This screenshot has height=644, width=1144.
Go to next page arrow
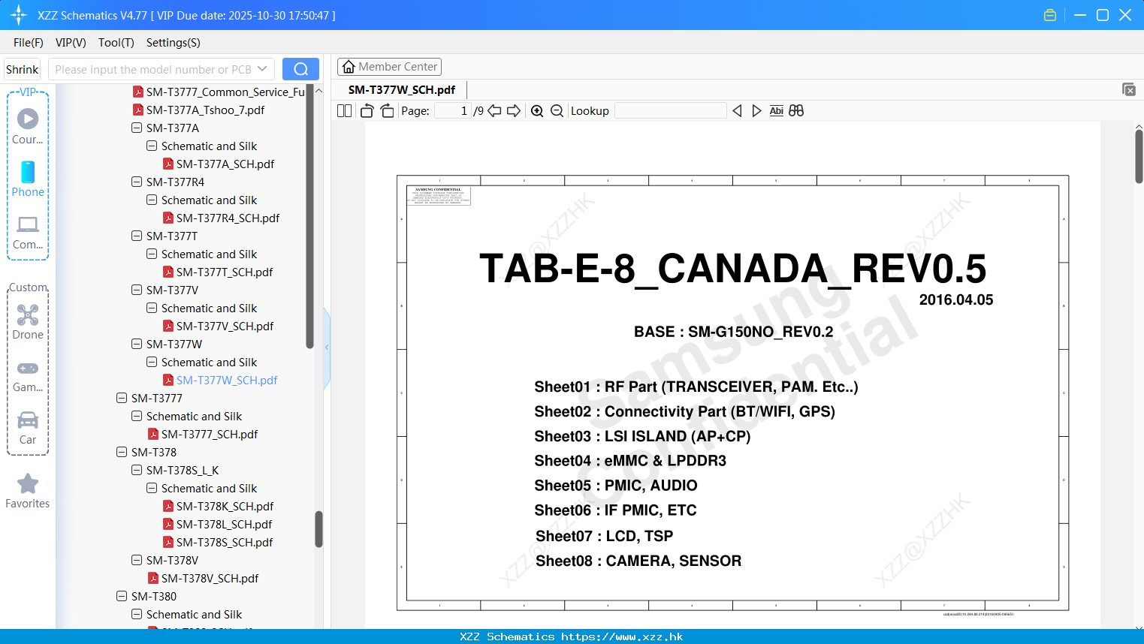[x=514, y=111]
